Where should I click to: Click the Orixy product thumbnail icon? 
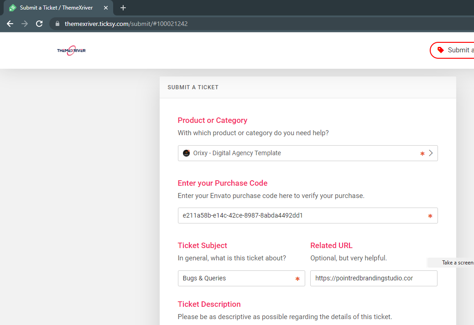pos(187,153)
